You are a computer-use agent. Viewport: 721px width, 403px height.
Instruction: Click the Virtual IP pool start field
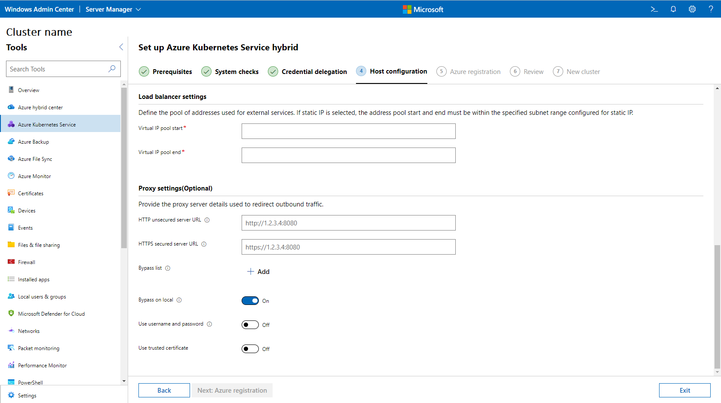click(x=348, y=131)
